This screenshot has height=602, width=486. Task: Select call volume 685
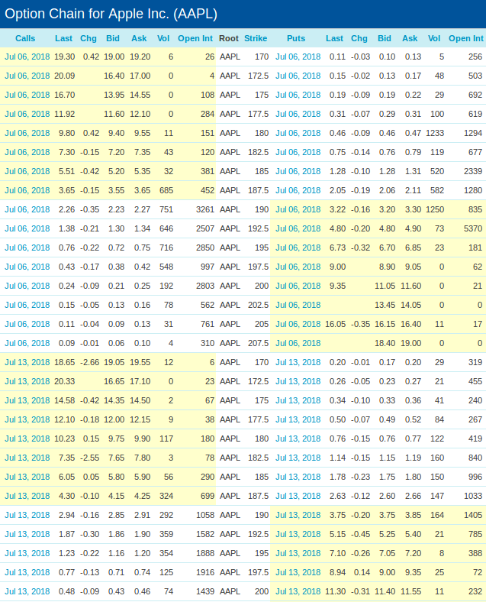166,190
